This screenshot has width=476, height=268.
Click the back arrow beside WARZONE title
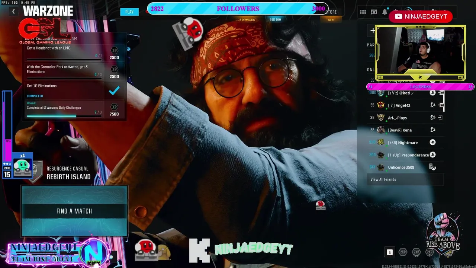[x=14, y=12]
